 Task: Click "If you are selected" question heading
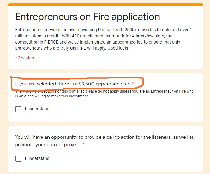coord(35,84)
